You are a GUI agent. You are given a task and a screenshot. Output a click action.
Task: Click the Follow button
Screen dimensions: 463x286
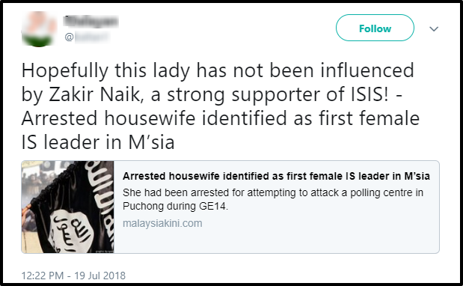click(375, 28)
